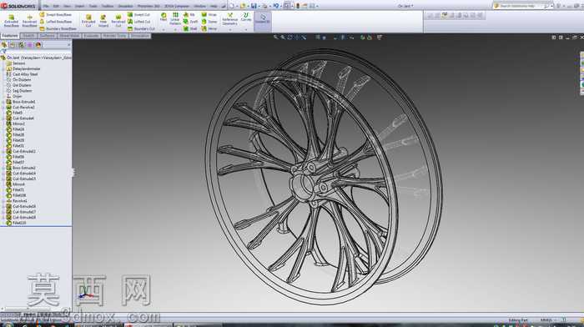Expand the Cut-Revolve2 feature node
The image size is (584, 327).
[x=3, y=108]
